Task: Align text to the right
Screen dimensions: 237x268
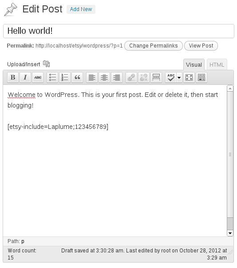Action: (x=117, y=77)
